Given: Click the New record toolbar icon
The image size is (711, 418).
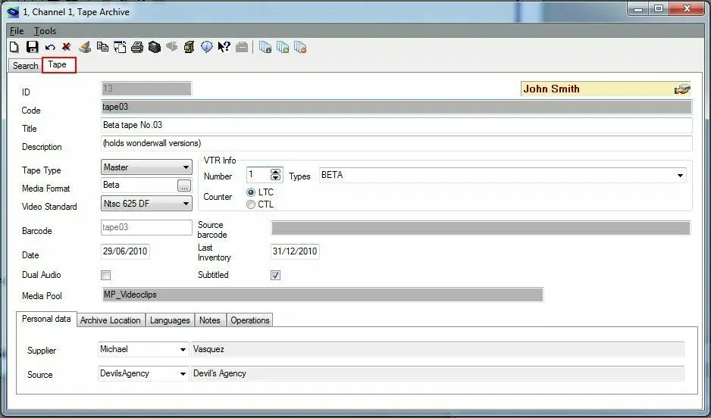Looking at the screenshot, I should (14, 48).
